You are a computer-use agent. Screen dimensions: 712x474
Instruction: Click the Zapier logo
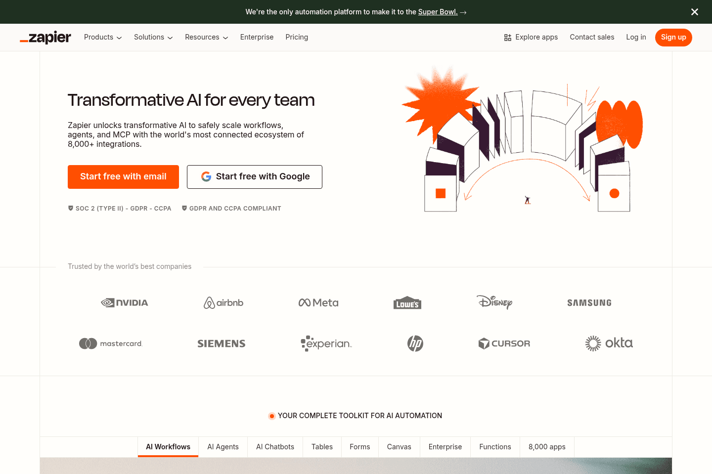45,37
